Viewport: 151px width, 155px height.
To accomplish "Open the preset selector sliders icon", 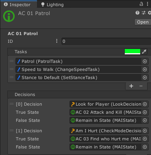I will (144, 13).
